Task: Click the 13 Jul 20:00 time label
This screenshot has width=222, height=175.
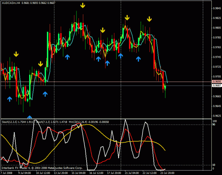Action: [x=61, y=173]
